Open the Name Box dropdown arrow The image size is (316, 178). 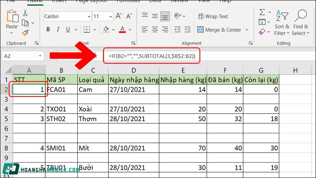40,56
